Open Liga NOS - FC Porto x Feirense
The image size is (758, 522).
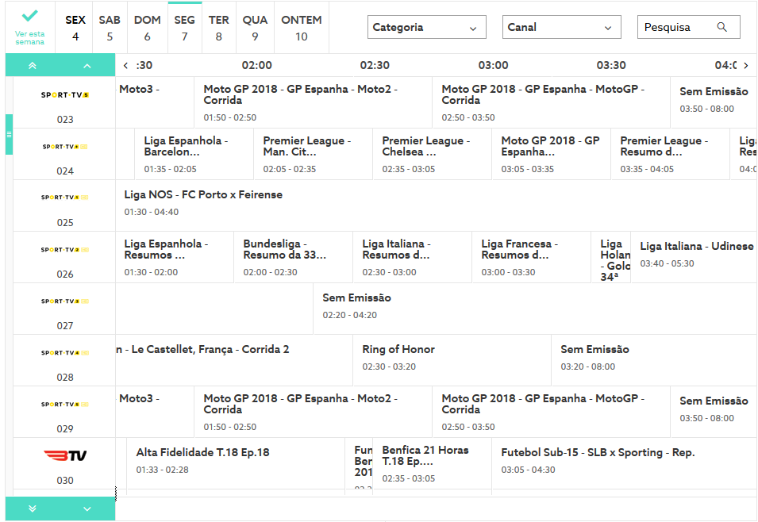[436, 206]
